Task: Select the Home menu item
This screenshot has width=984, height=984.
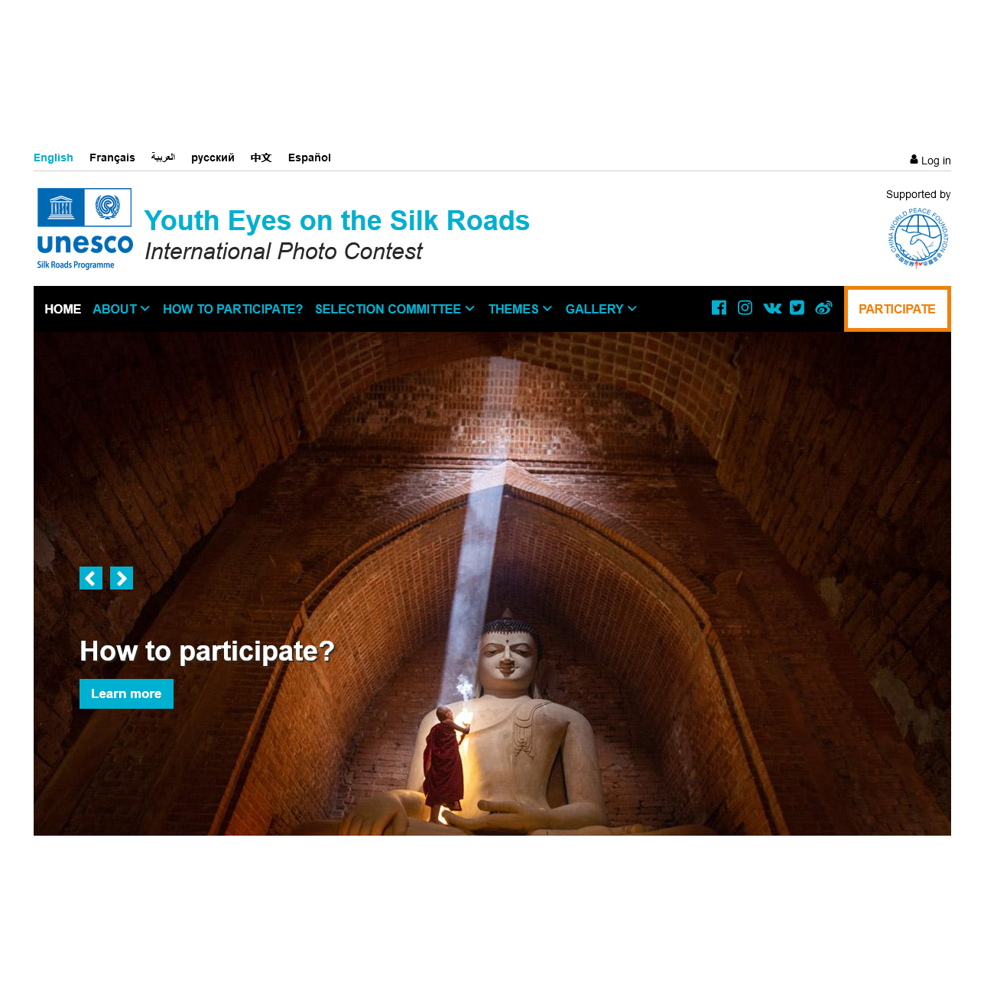Action: pyautogui.click(x=63, y=309)
